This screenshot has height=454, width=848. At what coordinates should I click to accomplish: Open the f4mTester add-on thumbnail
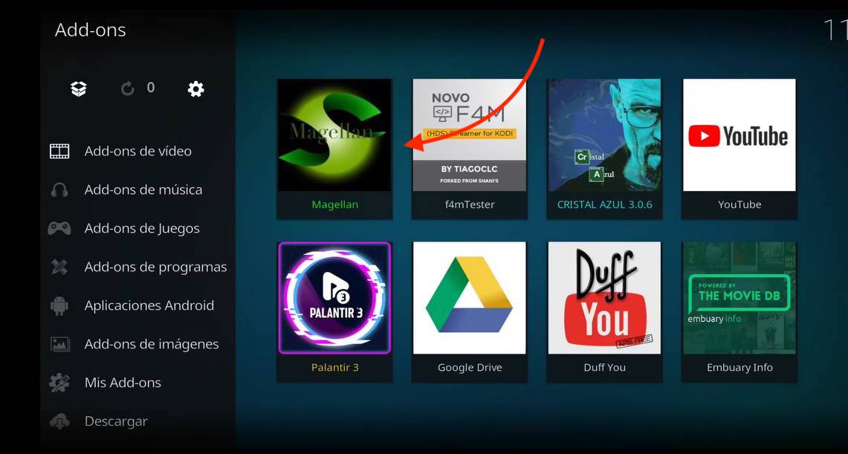[470, 135]
